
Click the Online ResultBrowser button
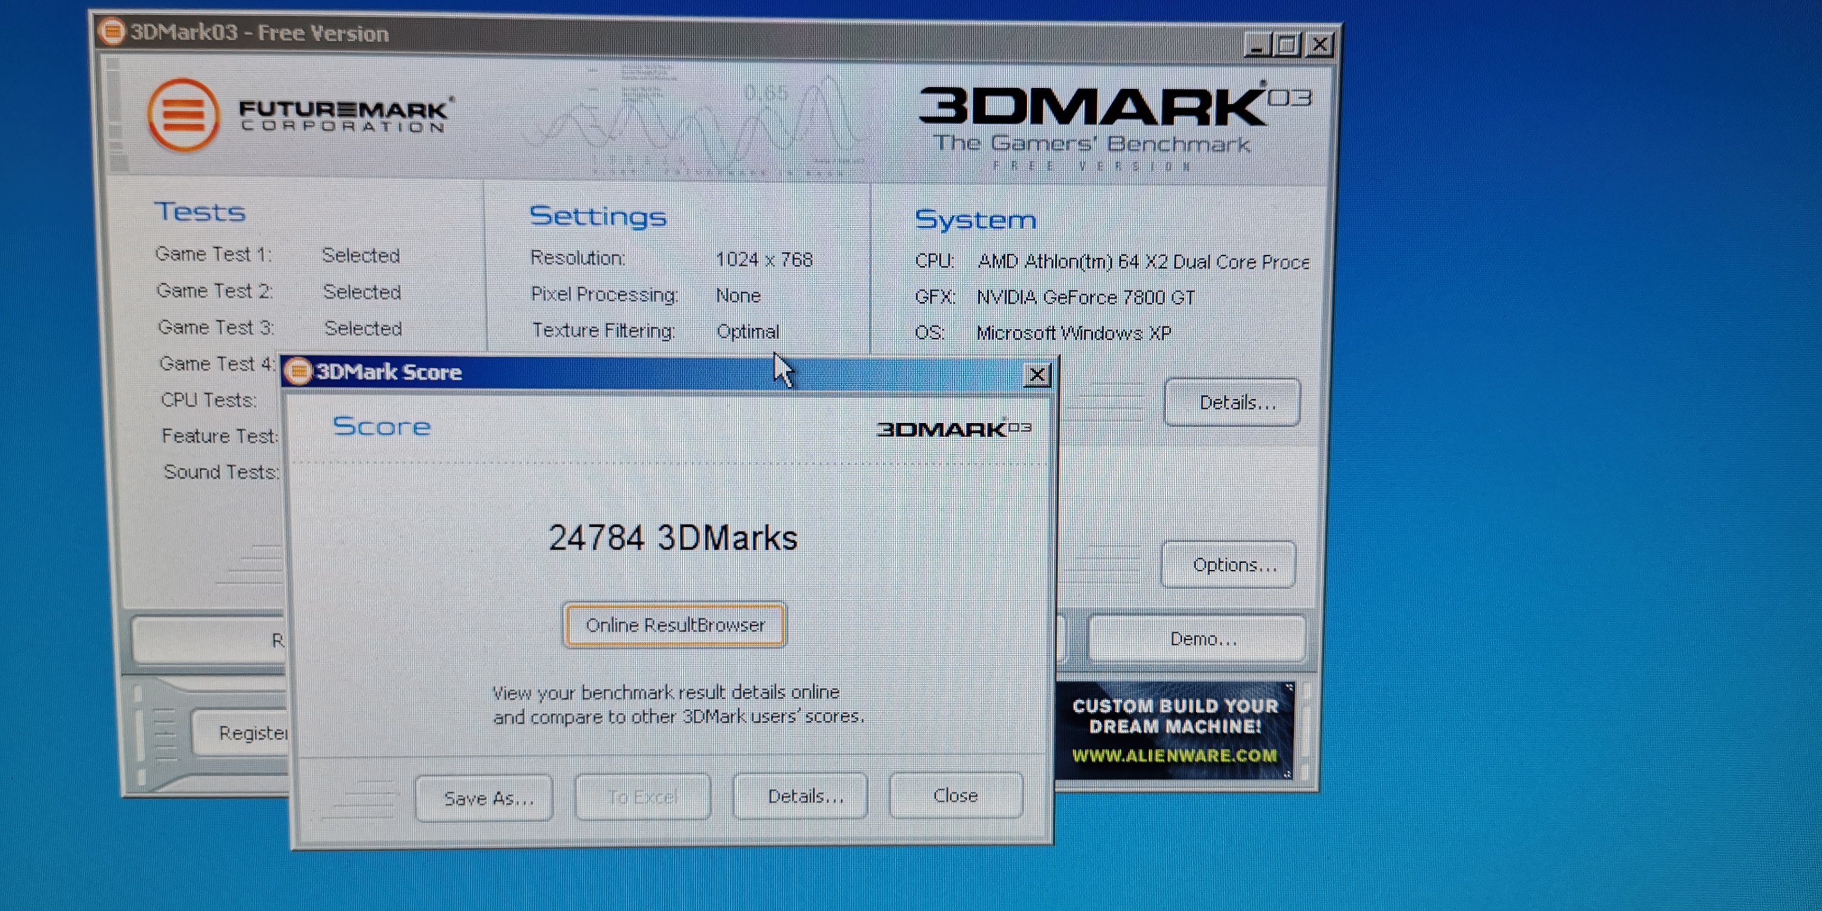coord(674,625)
